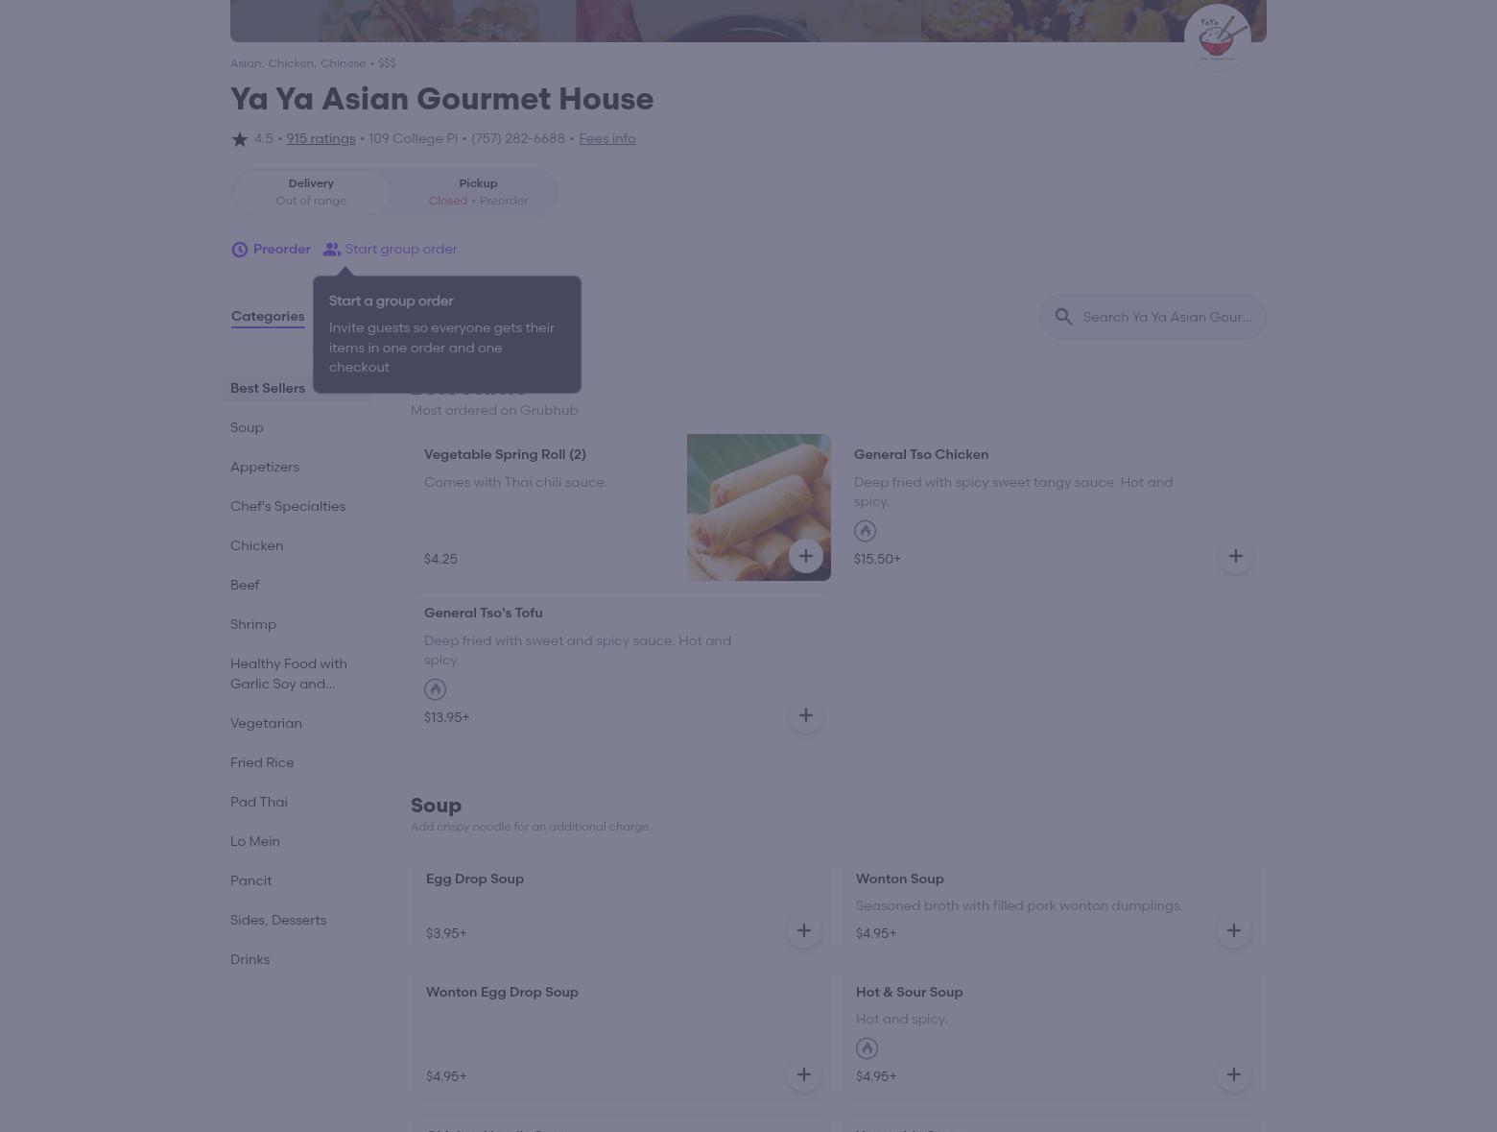This screenshot has height=1132, width=1497.
Task: Add General Tso Chicken with plus icon
Action: click(1235, 556)
